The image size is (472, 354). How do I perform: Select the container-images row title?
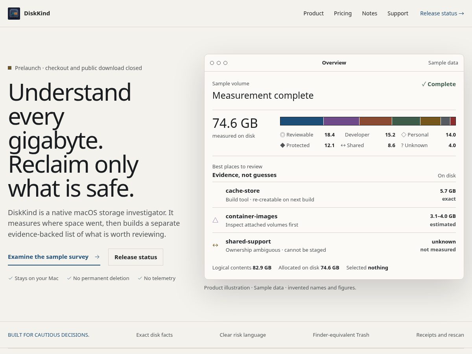click(x=251, y=216)
